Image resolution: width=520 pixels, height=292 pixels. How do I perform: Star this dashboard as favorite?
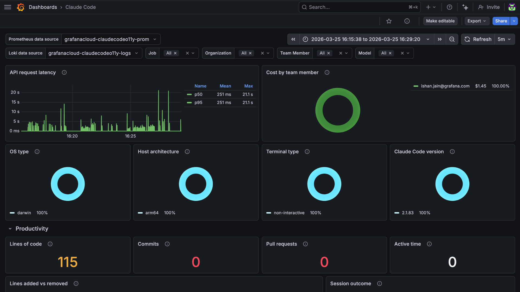click(x=389, y=21)
